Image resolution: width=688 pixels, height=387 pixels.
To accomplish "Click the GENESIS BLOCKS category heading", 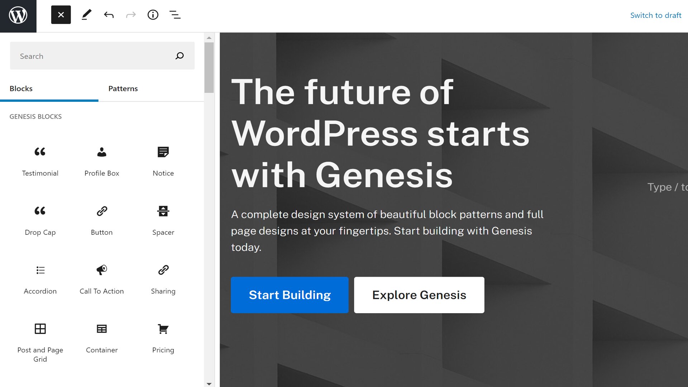I will [x=35, y=116].
